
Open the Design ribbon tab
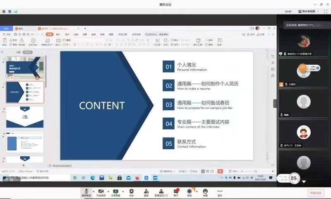67,34
